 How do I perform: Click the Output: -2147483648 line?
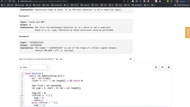(x=31, y=45)
